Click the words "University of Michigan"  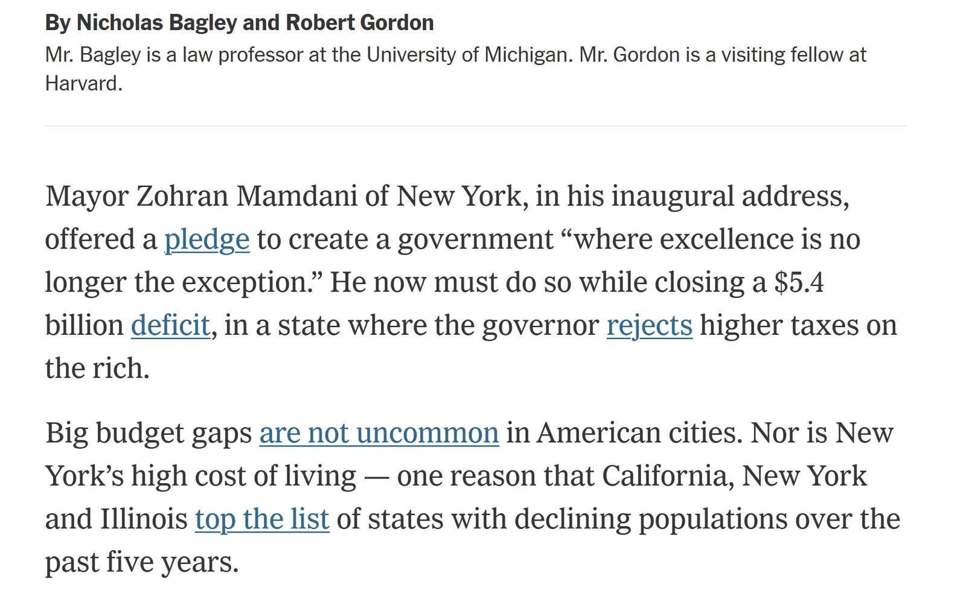467,55
